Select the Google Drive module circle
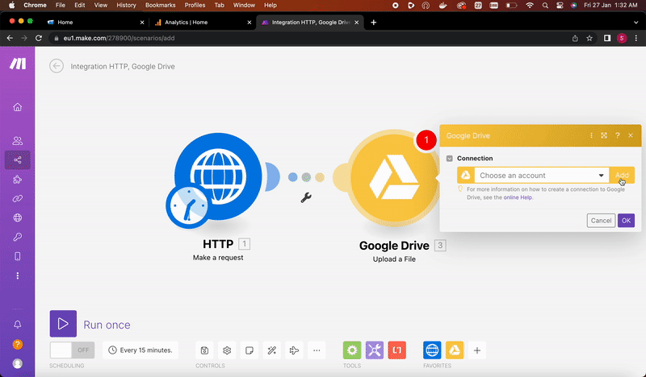646x377 pixels. [x=393, y=178]
